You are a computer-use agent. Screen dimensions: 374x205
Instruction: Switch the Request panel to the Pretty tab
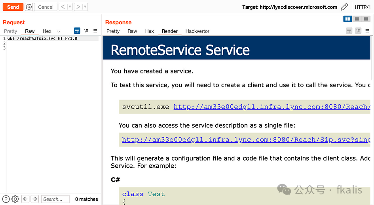[11, 31]
